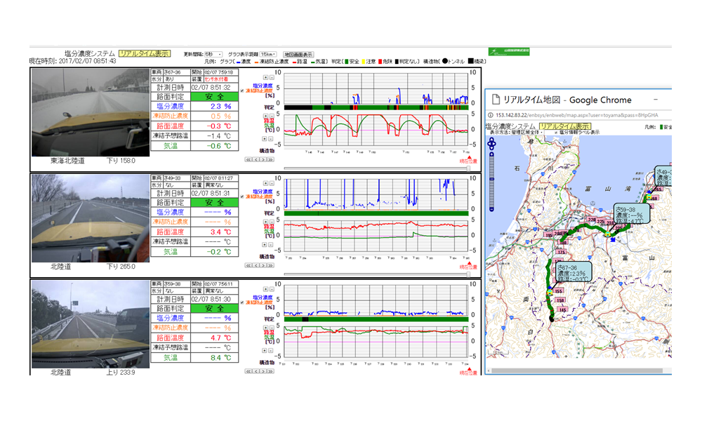Step graph back one in さ59-38 panel
The image size is (702, 421).
[256, 371]
